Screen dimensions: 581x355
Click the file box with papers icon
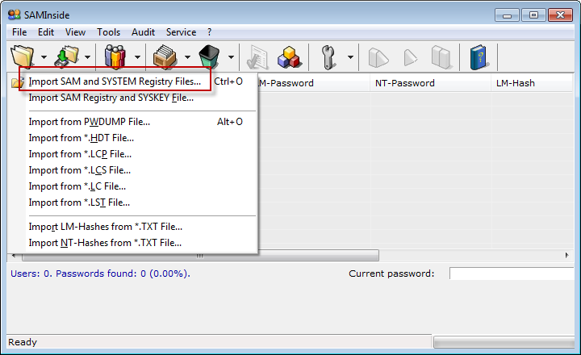pyautogui.click(x=165, y=56)
